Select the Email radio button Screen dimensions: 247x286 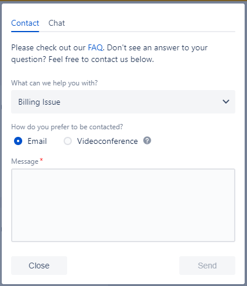click(18, 141)
